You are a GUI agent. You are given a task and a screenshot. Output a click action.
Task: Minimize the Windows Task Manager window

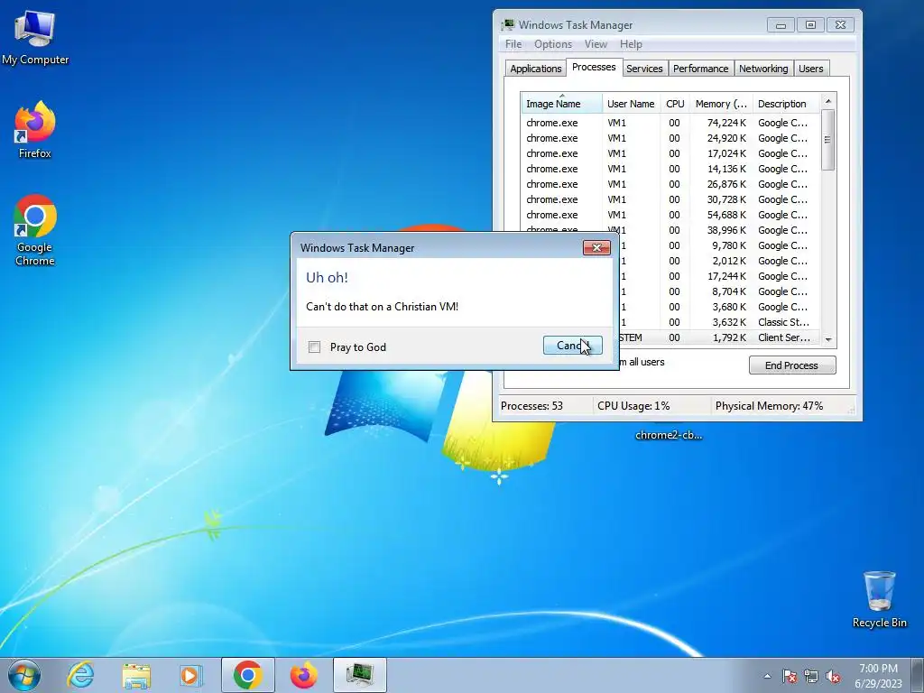click(781, 24)
